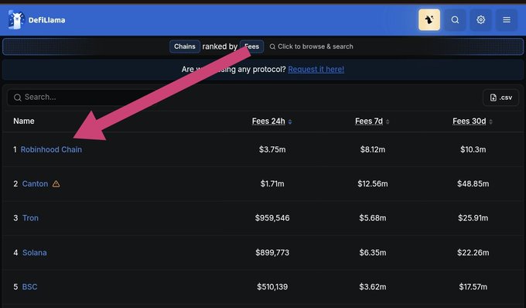Select Solana's $899,773 value
The image size is (526, 308).
click(x=272, y=252)
